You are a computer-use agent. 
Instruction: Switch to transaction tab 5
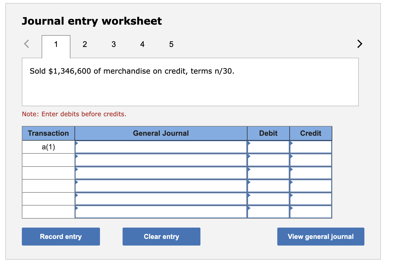171,44
